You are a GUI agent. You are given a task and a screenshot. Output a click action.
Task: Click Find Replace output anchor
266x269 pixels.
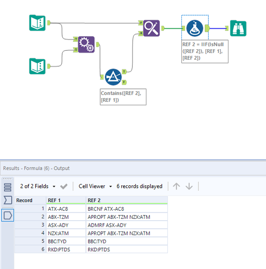pyautogui.click(x=163, y=28)
